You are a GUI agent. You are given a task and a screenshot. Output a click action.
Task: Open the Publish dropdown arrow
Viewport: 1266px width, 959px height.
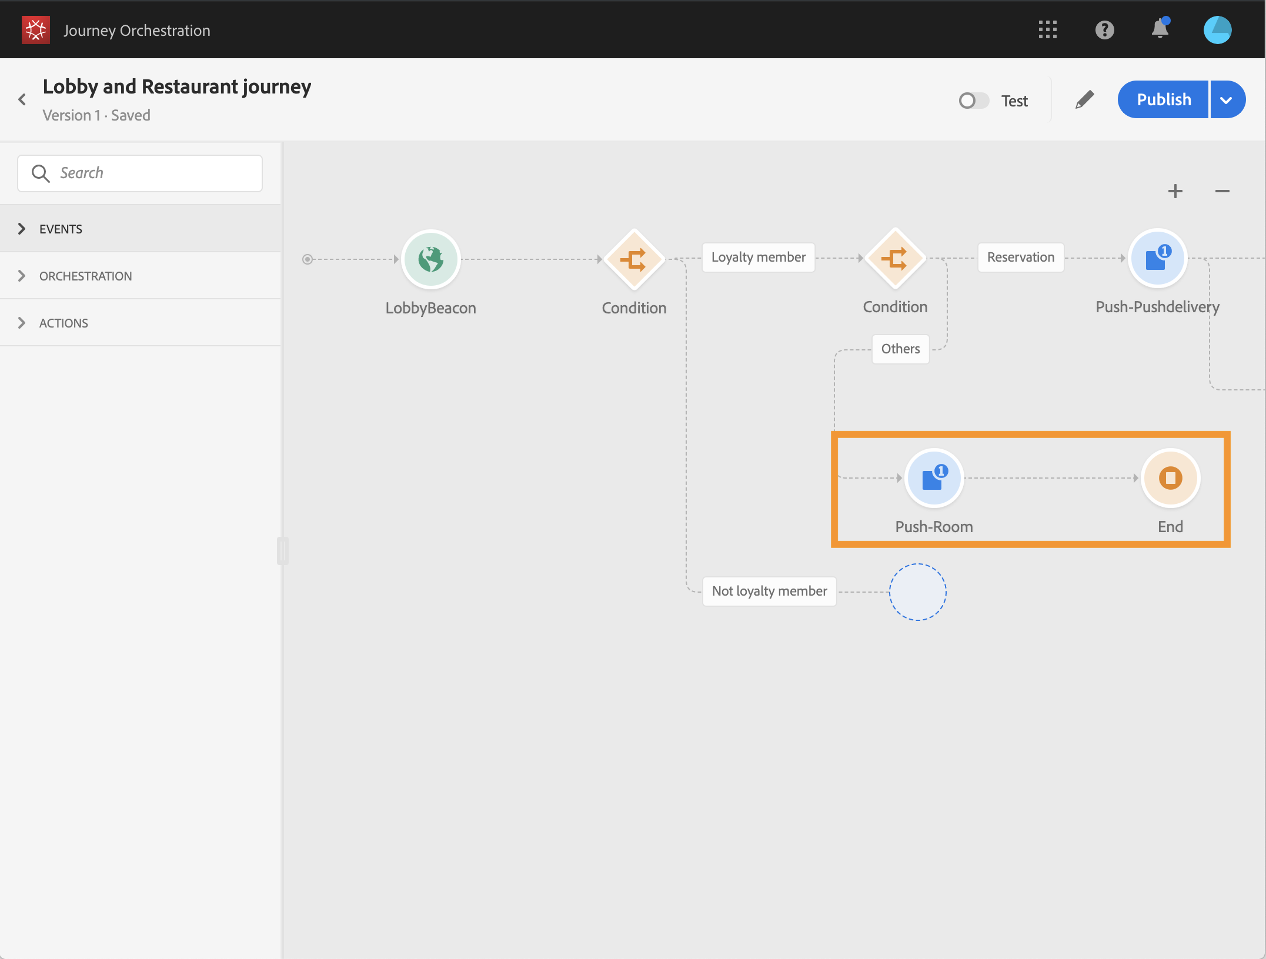[1227, 100]
